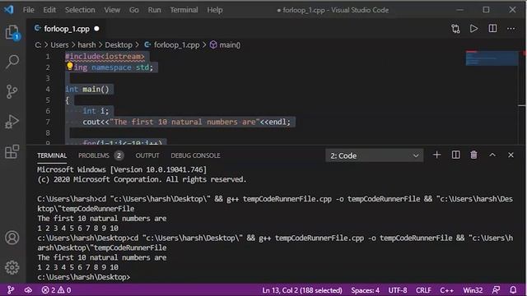The width and height of the screenshot is (527, 296).
Task: Click the Desktop breadcrumb segment
Action: (x=119, y=45)
